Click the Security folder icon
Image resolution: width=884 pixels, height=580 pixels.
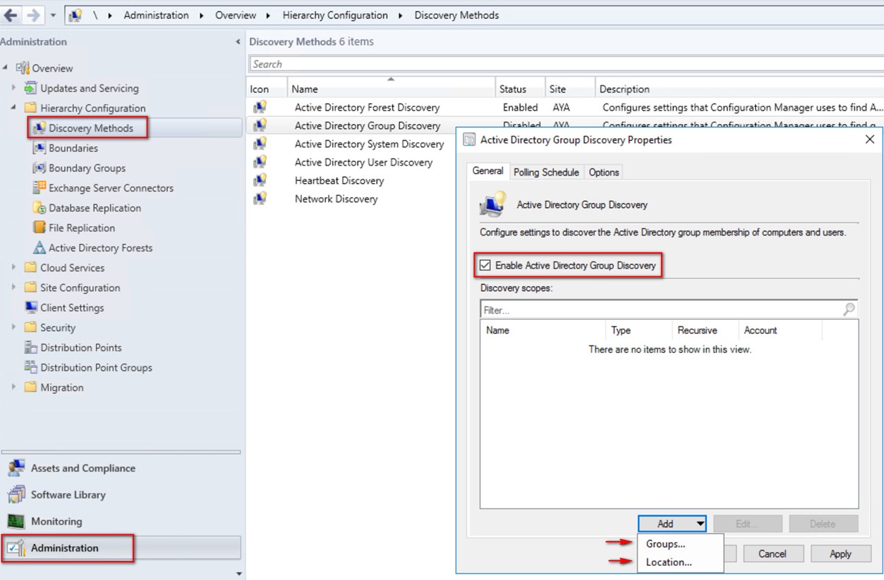pyautogui.click(x=30, y=328)
